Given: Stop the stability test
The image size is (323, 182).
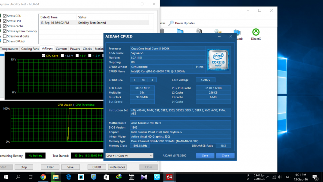Looking at the screenshot, I should click(x=24, y=167).
